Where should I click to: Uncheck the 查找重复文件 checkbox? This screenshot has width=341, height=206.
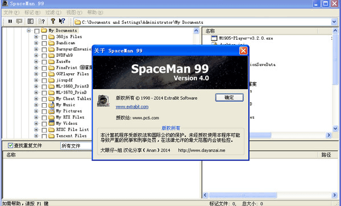pyautogui.click(x=10, y=145)
